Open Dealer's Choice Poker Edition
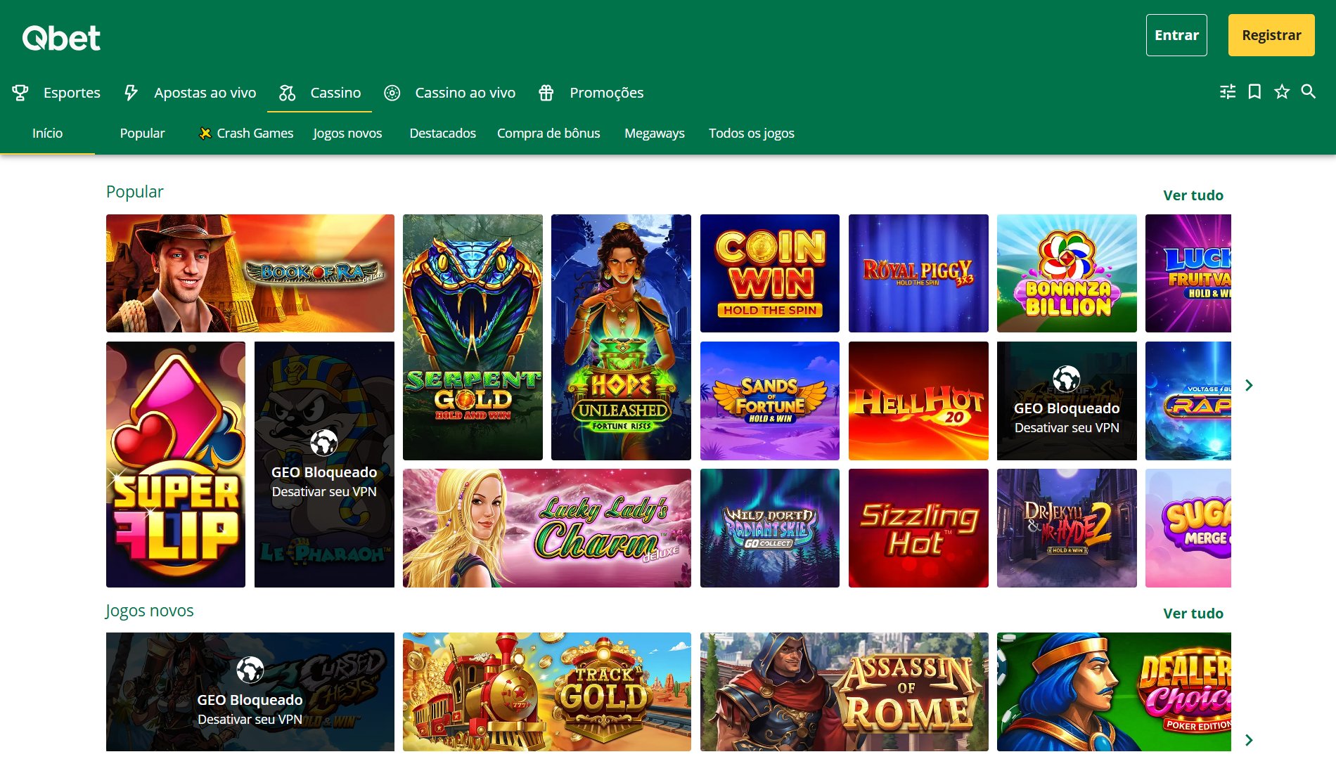Viewport: 1336px width, 759px height. coord(1114,692)
